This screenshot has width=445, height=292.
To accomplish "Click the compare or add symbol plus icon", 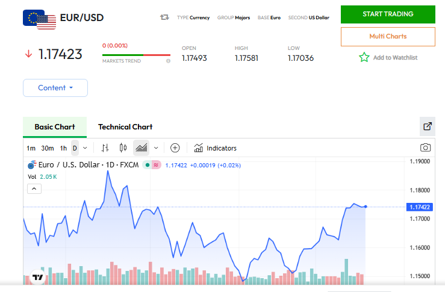I will coord(175,148).
